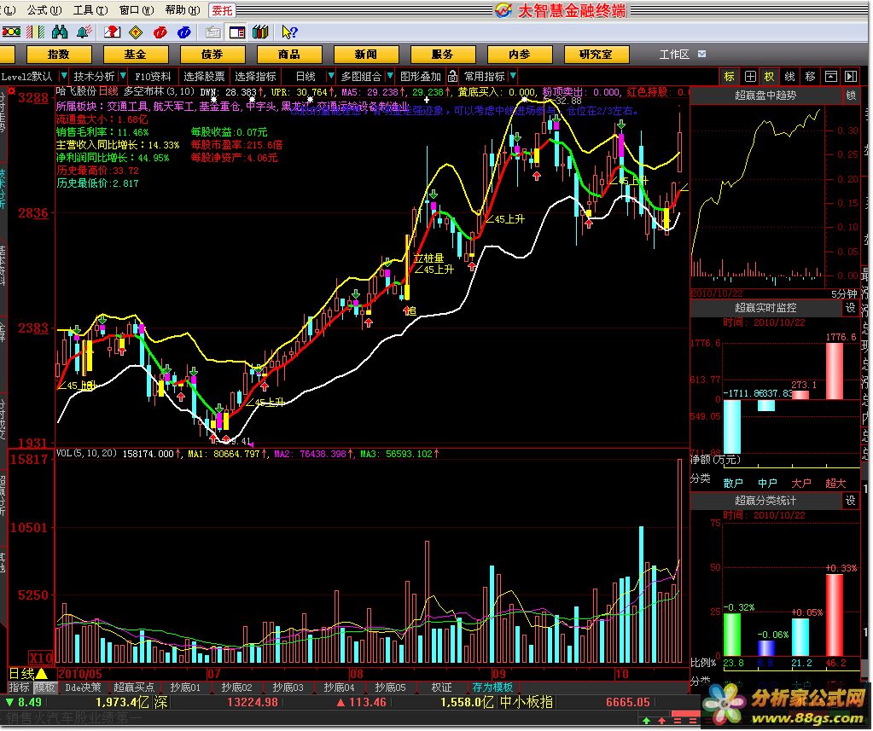Click the 内参 yellow button
The image size is (873, 731).
click(x=520, y=55)
